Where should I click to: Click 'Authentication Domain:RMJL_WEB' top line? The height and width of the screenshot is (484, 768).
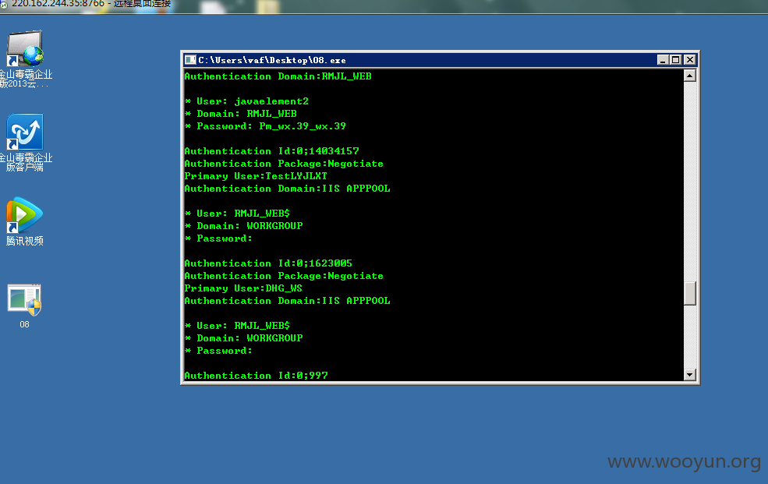coord(278,76)
